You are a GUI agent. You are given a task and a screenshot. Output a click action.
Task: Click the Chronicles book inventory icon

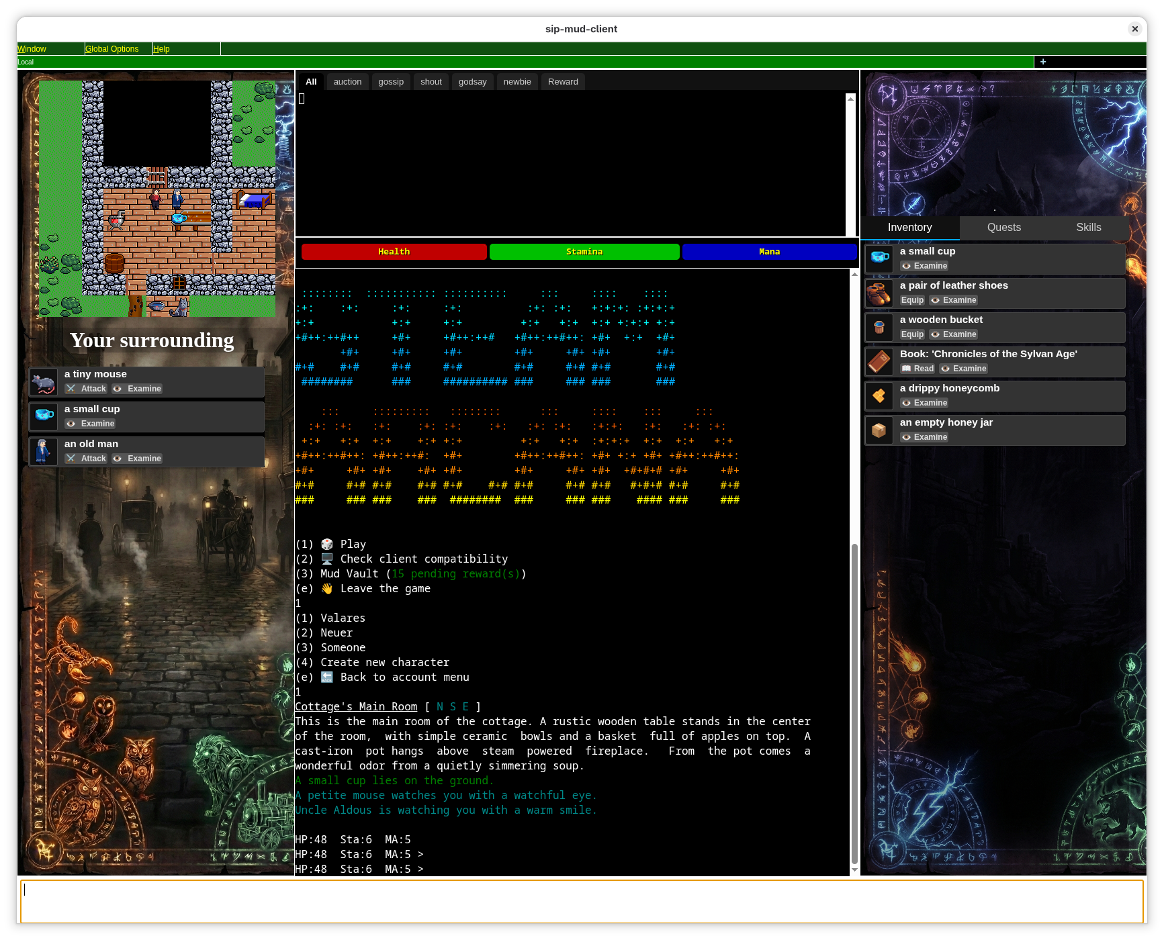(879, 362)
